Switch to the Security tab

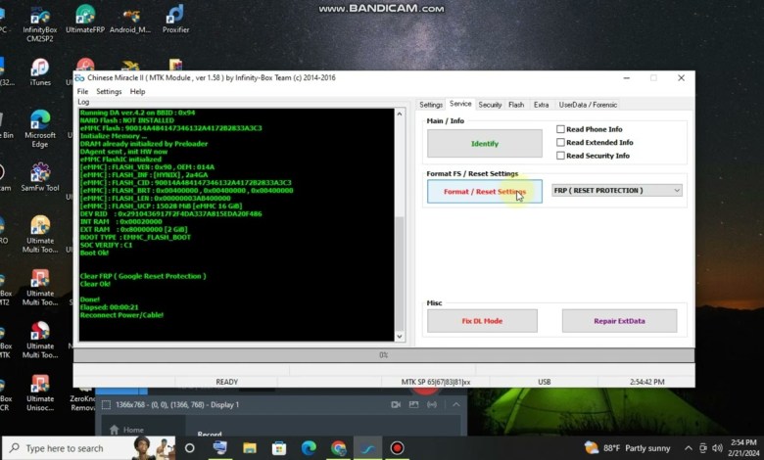[x=490, y=105]
